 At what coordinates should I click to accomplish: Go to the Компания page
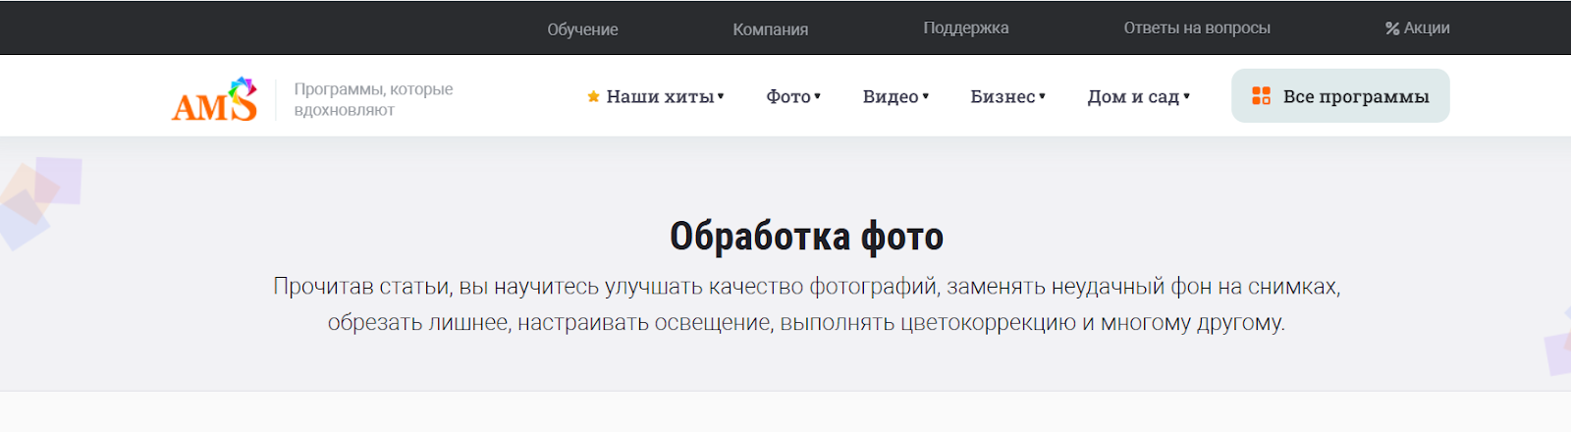coord(771,29)
